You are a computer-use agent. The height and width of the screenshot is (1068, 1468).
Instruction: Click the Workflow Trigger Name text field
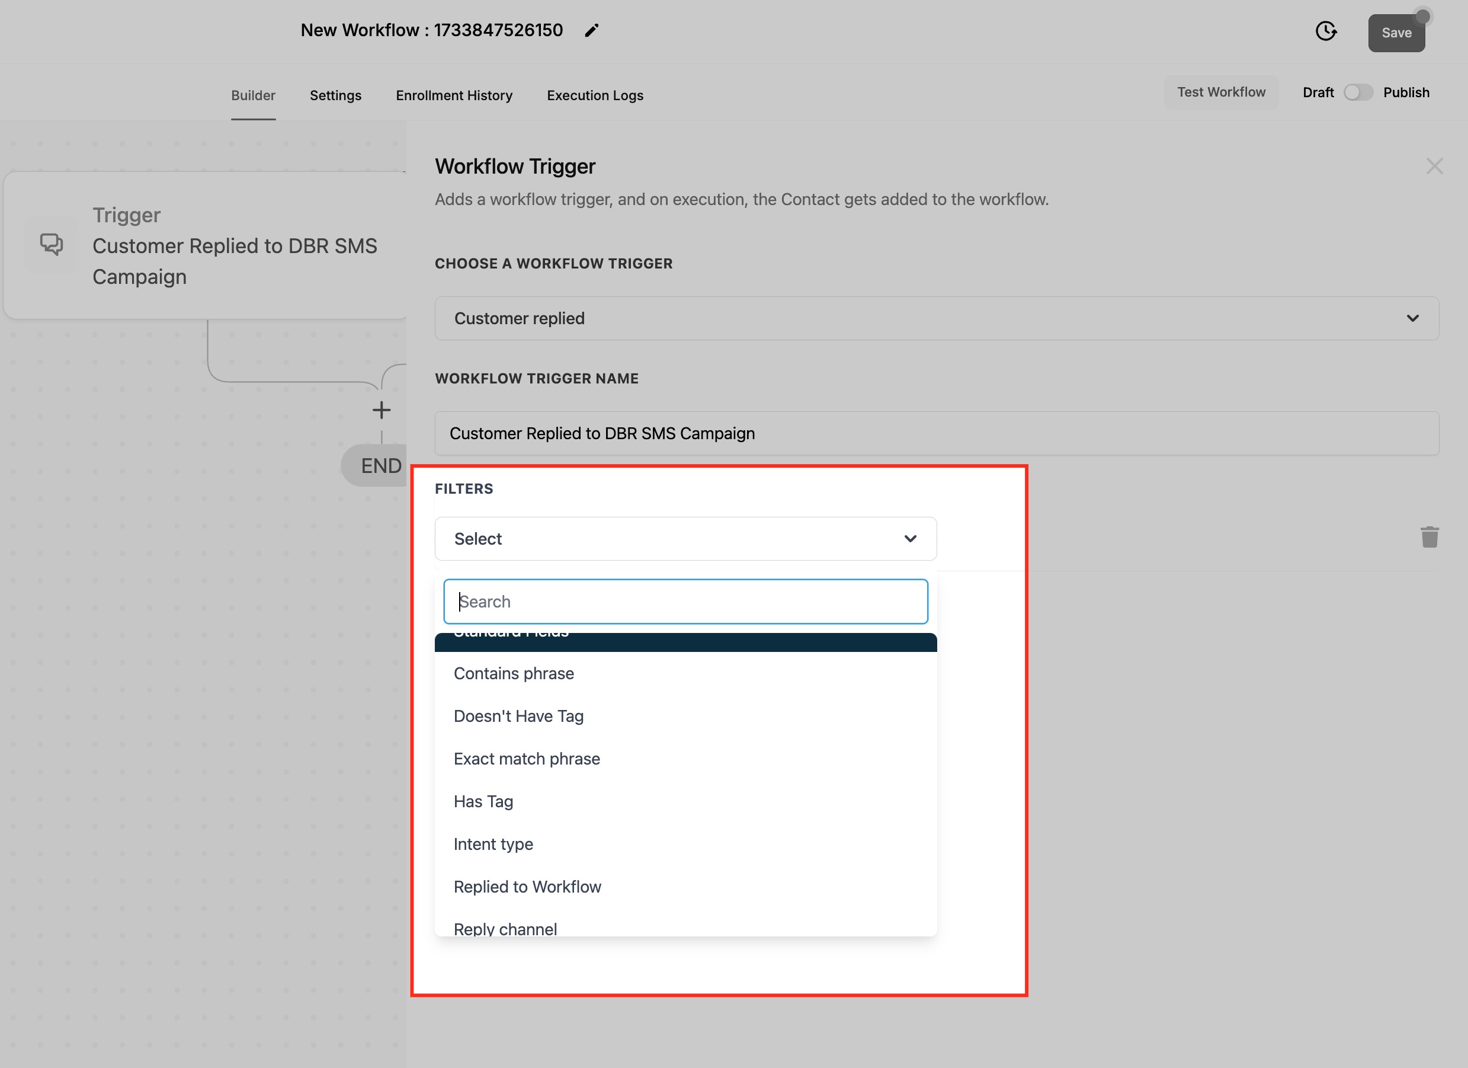tap(936, 433)
